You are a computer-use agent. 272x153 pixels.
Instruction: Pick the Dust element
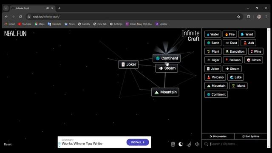point(231,43)
